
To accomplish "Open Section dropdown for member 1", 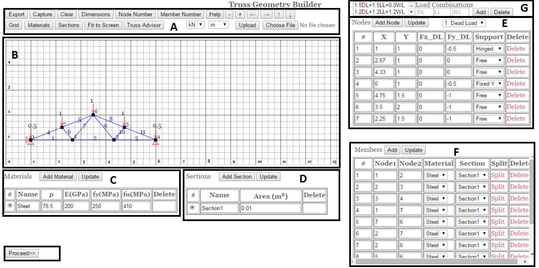I will pos(472,175).
